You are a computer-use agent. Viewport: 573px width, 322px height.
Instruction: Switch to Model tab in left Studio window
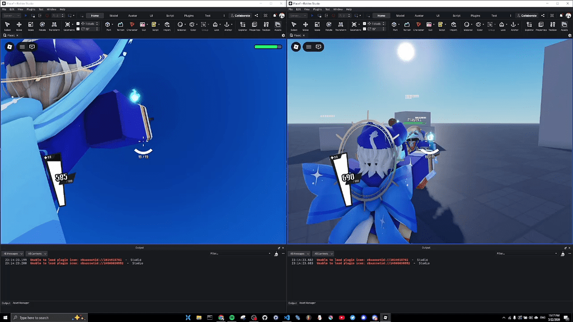[114, 16]
